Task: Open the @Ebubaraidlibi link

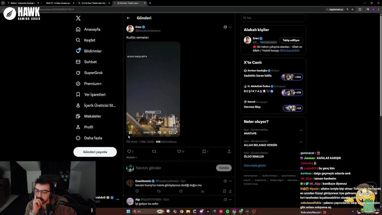Action: click(x=289, y=50)
